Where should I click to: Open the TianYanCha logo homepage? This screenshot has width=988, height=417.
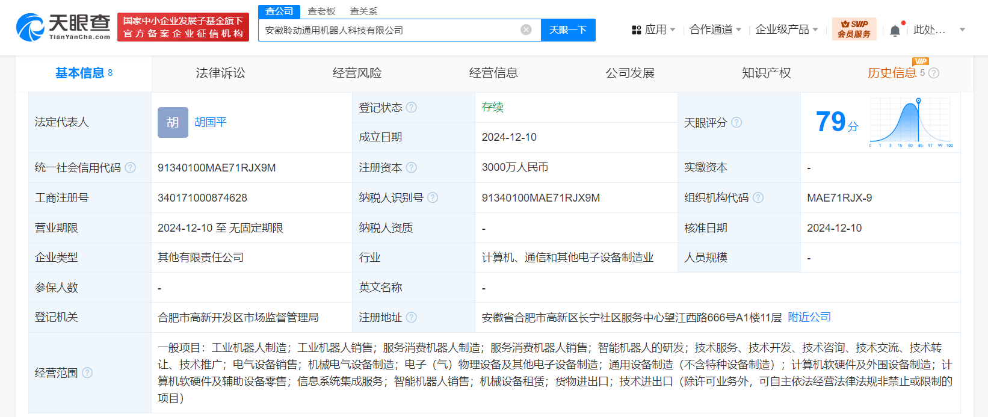point(63,27)
